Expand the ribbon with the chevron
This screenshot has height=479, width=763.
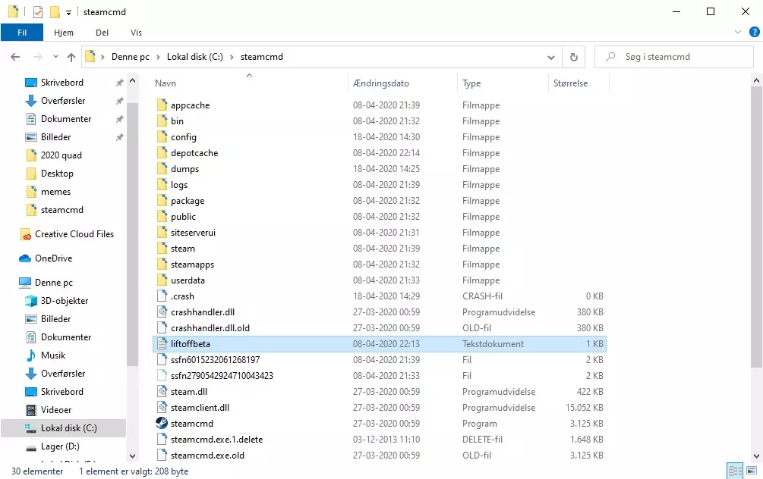(x=738, y=32)
